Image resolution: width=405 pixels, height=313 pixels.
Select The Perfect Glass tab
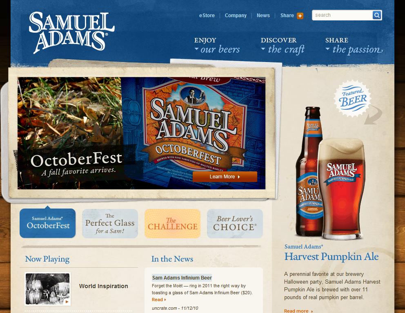point(110,223)
